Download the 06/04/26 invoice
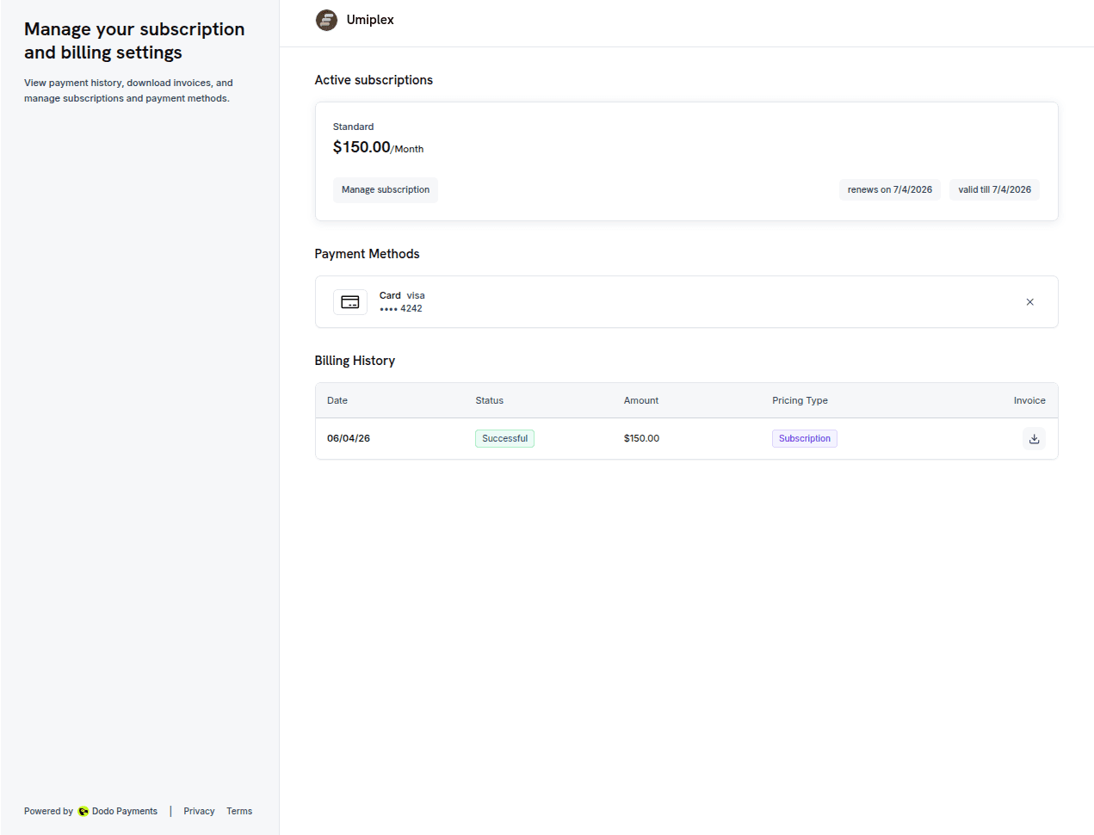 [x=1034, y=439]
